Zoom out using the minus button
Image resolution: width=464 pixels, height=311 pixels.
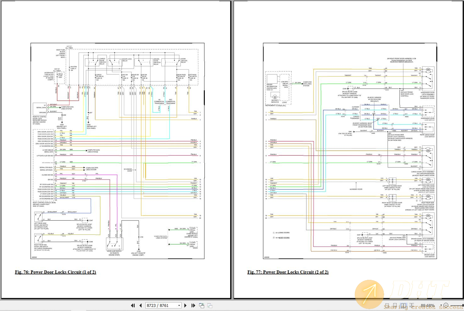(446, 305)
